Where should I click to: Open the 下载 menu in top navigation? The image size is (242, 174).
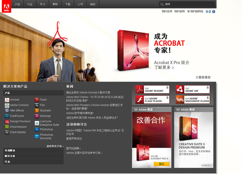pyautogui.click(x=68, y=4)
